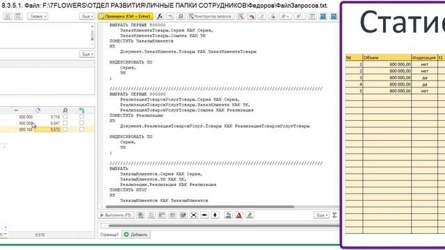This screenshot has width=445, height=250.
Task: Select the 'нет' cell in spreadsheet row 5
Action: 424,91
